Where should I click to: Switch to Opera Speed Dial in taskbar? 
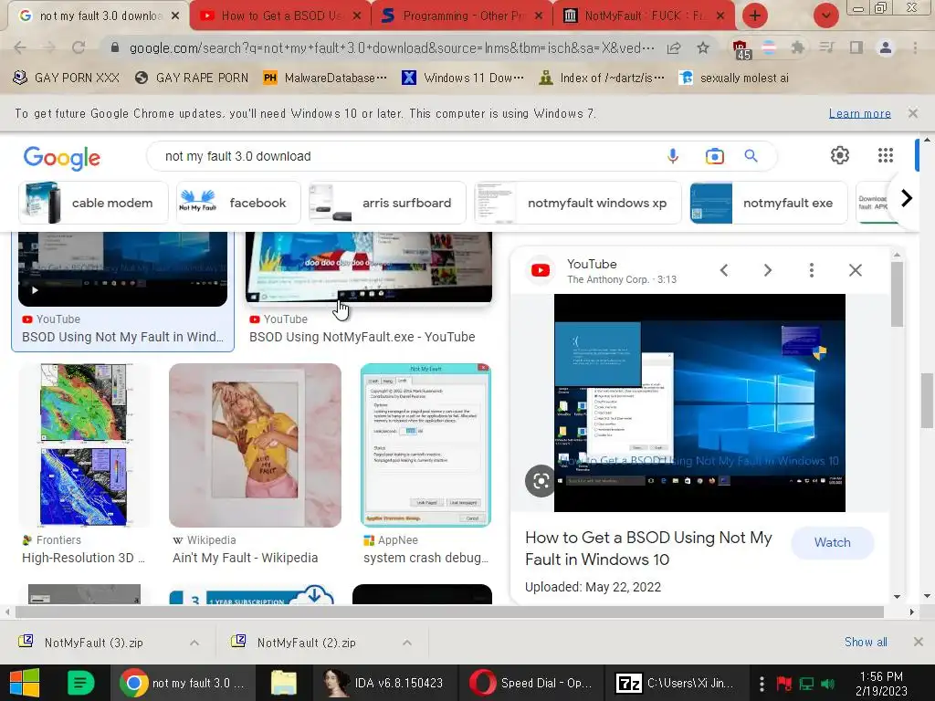[x=531, y=683]
